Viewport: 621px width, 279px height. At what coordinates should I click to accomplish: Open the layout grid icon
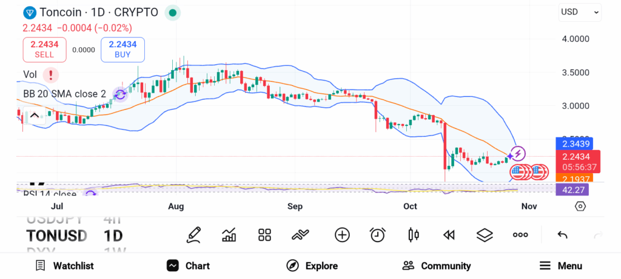pos(264,235)
